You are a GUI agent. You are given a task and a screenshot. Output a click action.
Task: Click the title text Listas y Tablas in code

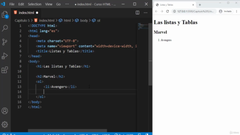64,51
